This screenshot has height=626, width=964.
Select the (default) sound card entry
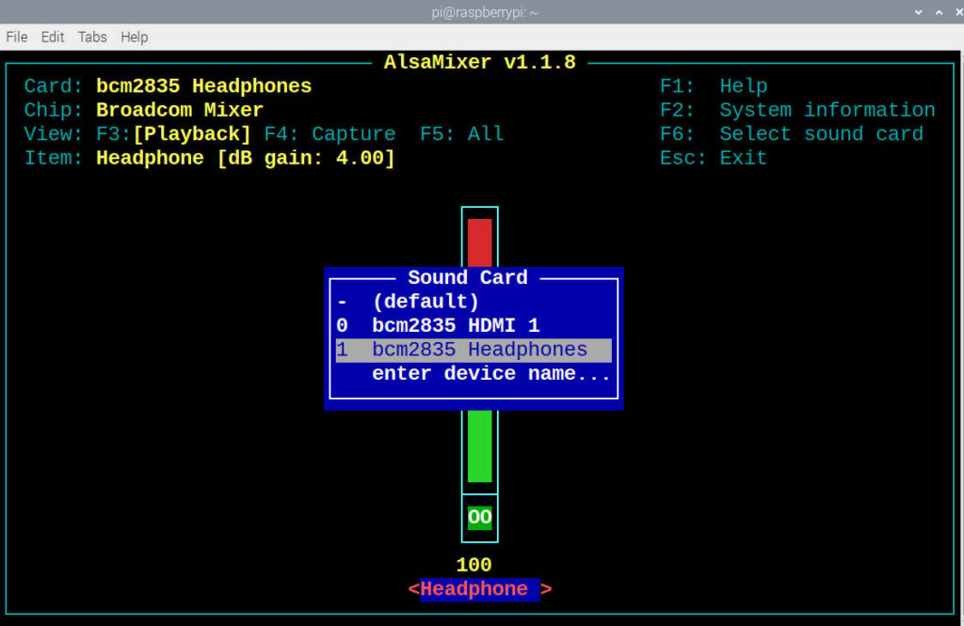pyautogui.click(x=474, y=302)
